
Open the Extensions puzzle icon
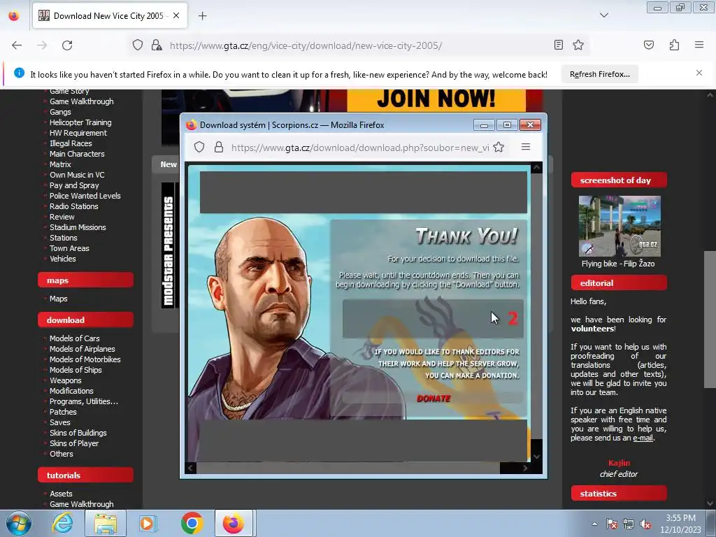(x=674, y=45)
